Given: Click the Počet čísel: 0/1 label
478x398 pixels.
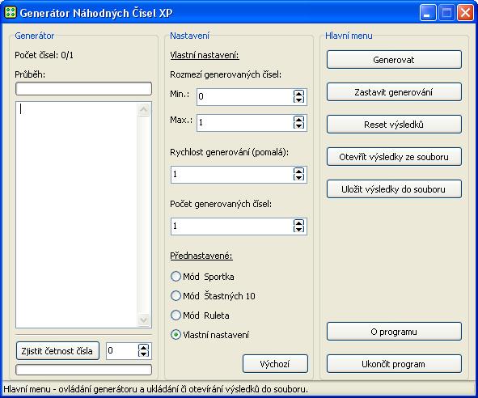Looking at the screenshot, I should (x=44, y=55).
